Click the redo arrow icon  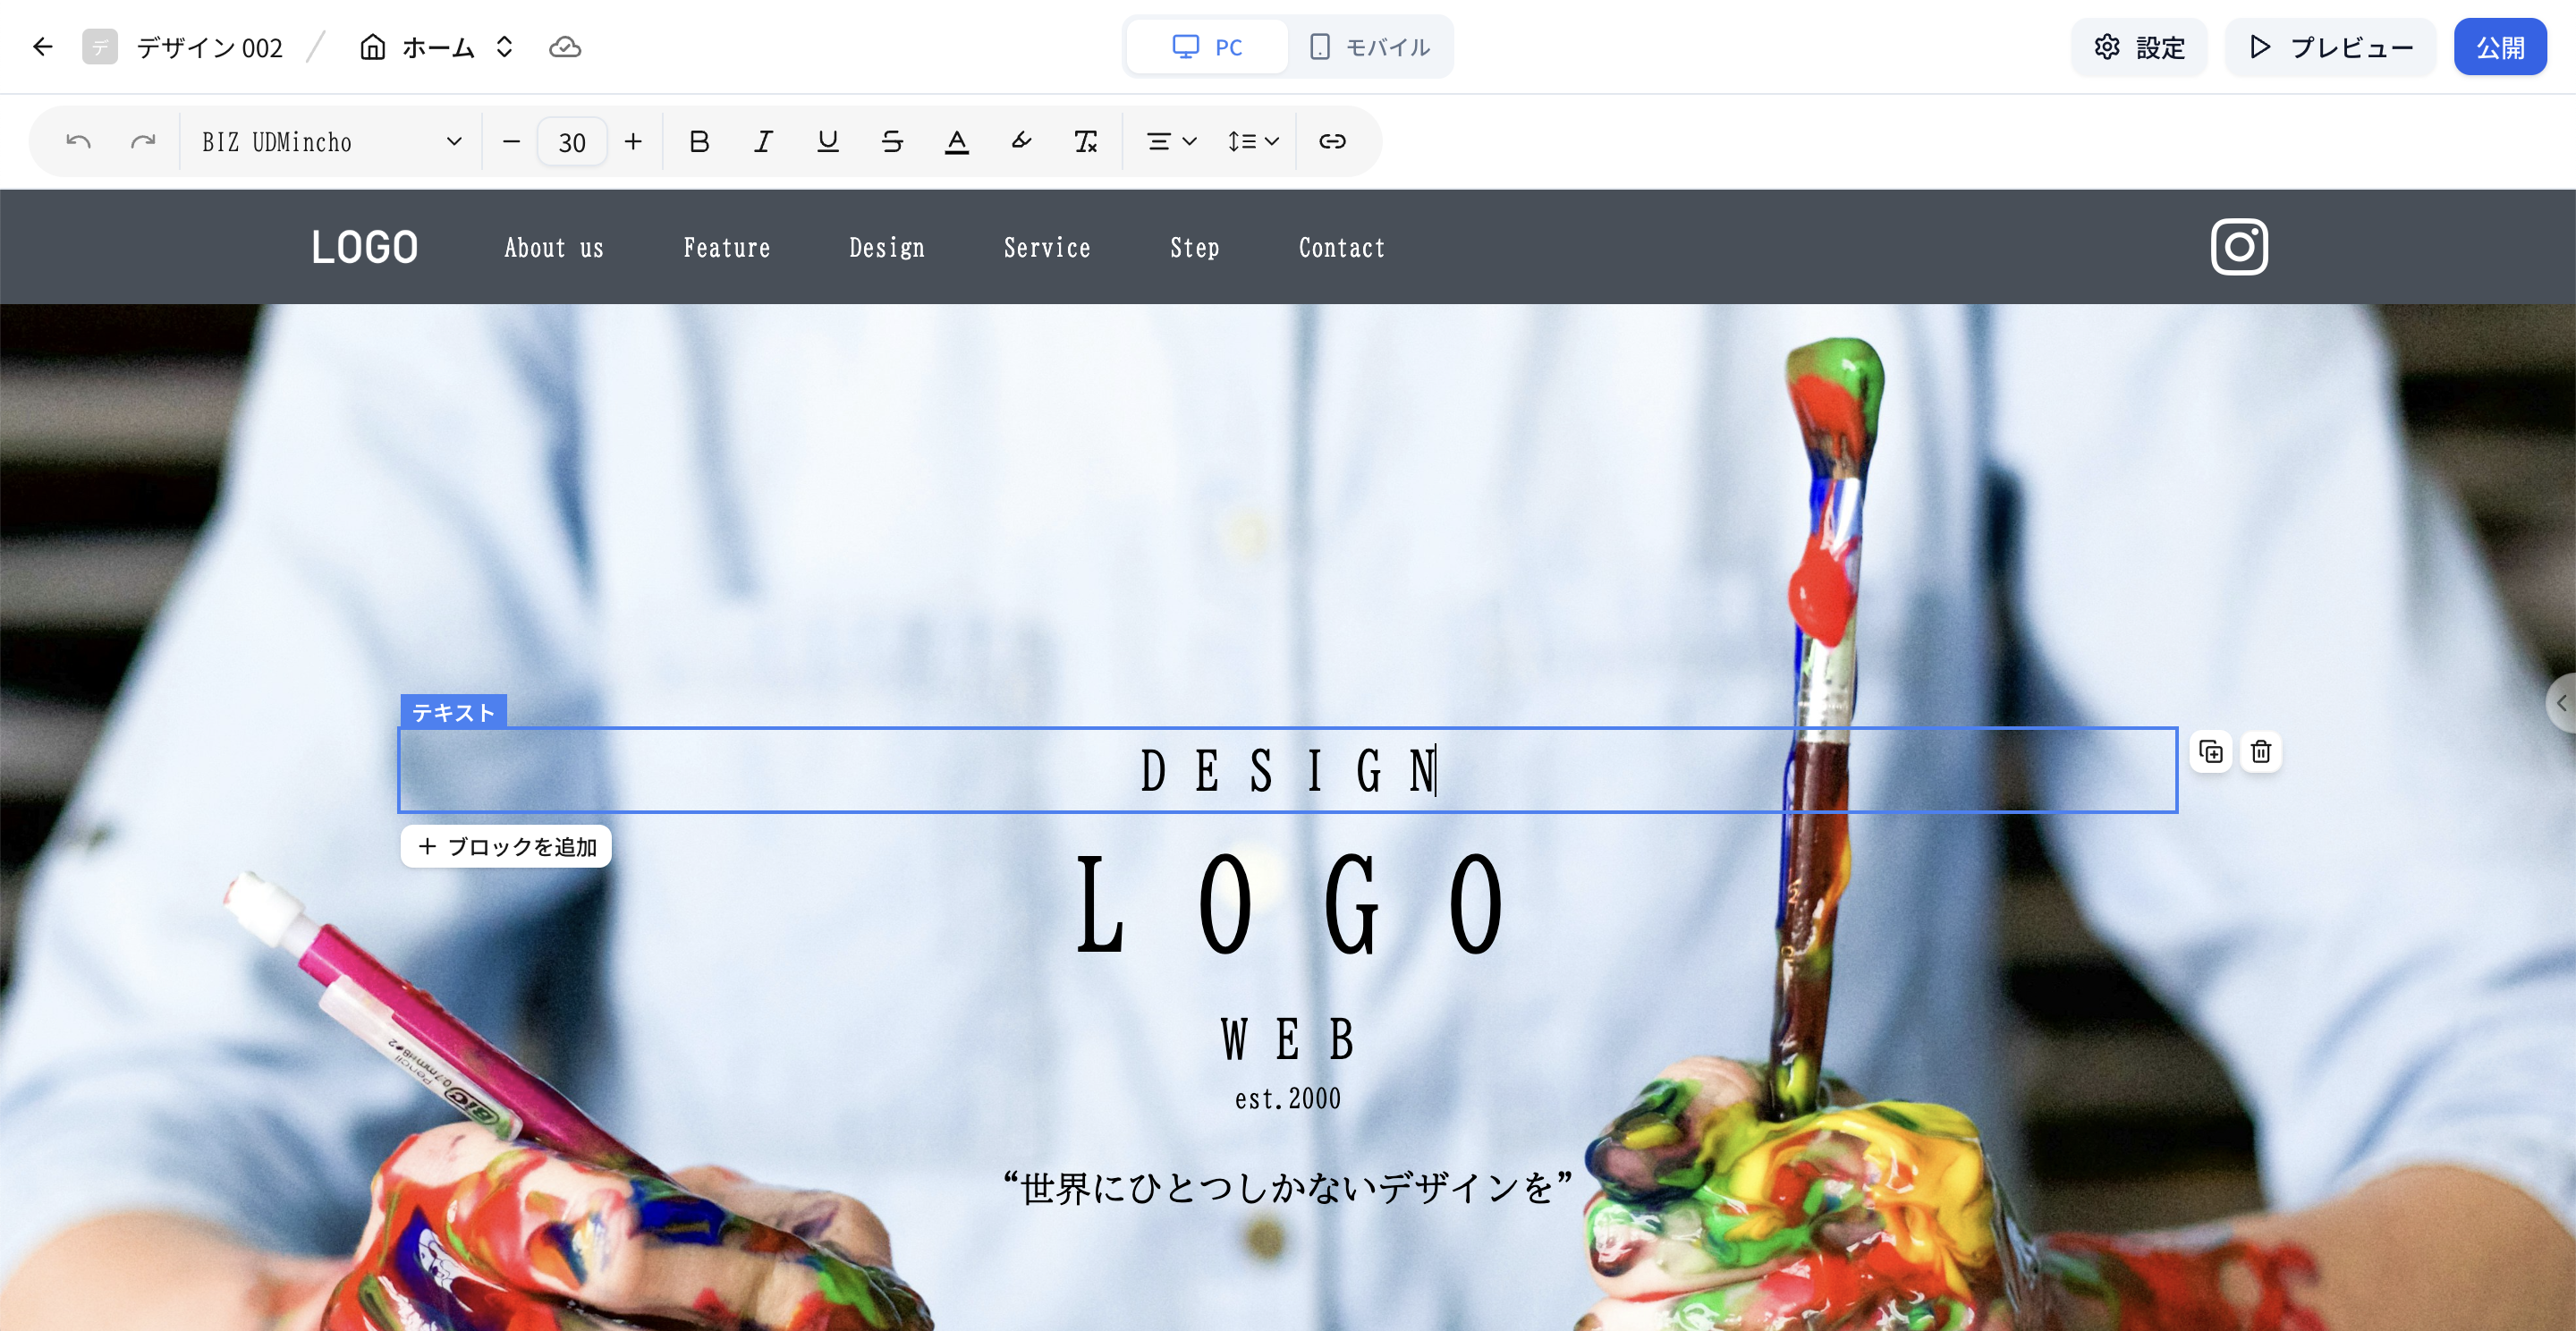click(143, 141)
